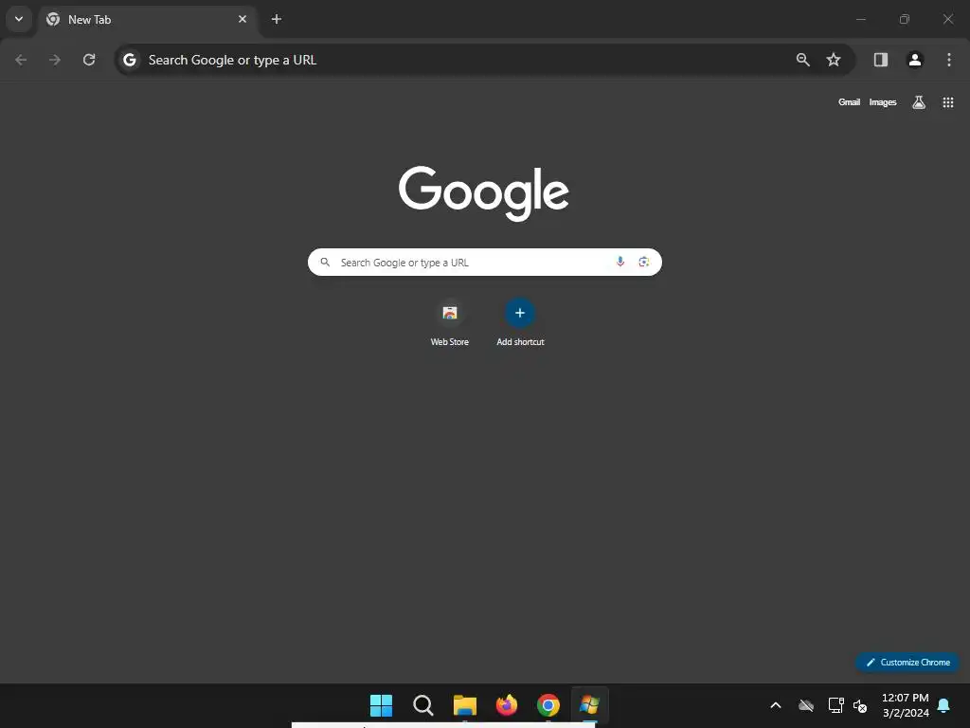Screen dimensions: 970x728
Task: Launch Firefox from the taskbar
Action: 507,705
